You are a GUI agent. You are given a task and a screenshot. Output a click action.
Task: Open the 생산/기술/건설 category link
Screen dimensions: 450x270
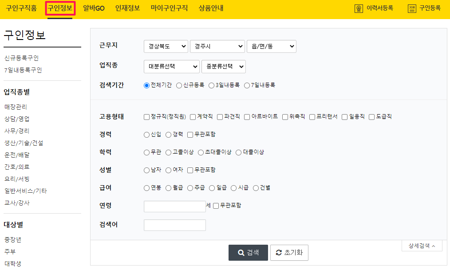click(x=24, y=143)
